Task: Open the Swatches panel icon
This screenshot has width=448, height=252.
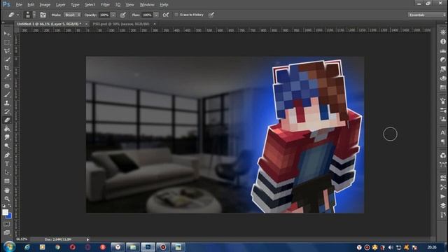Action: [x=443, y=87]
